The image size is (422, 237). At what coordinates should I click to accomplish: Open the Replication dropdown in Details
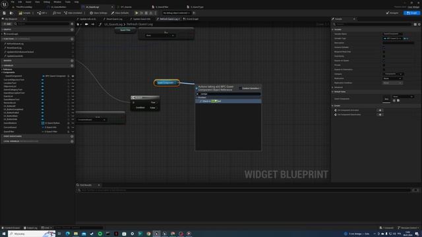pyautogui.click(x=393, y=78)
